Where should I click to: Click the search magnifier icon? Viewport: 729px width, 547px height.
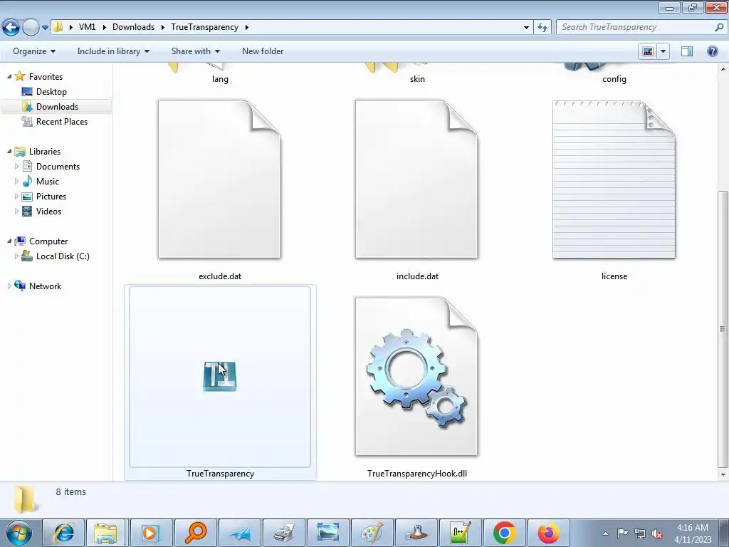pos(719,27)
